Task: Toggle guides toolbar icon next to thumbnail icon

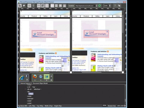Action: point(47,6)
